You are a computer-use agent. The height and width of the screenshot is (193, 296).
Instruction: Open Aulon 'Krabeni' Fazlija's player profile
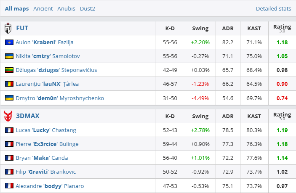click(x=47, y=42)
